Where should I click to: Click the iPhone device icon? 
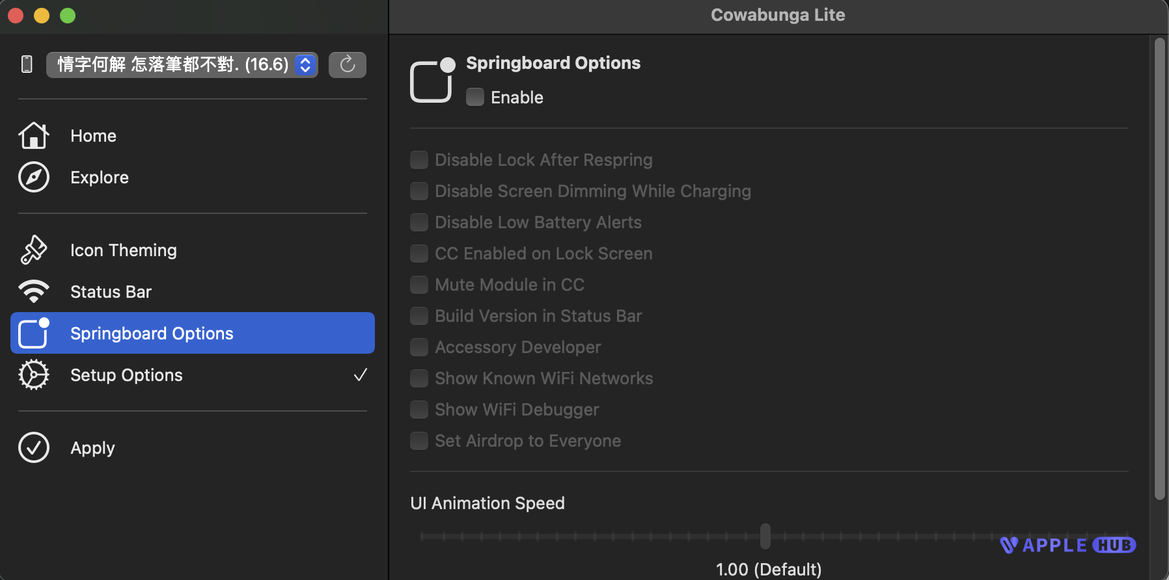tap(27, 64)
